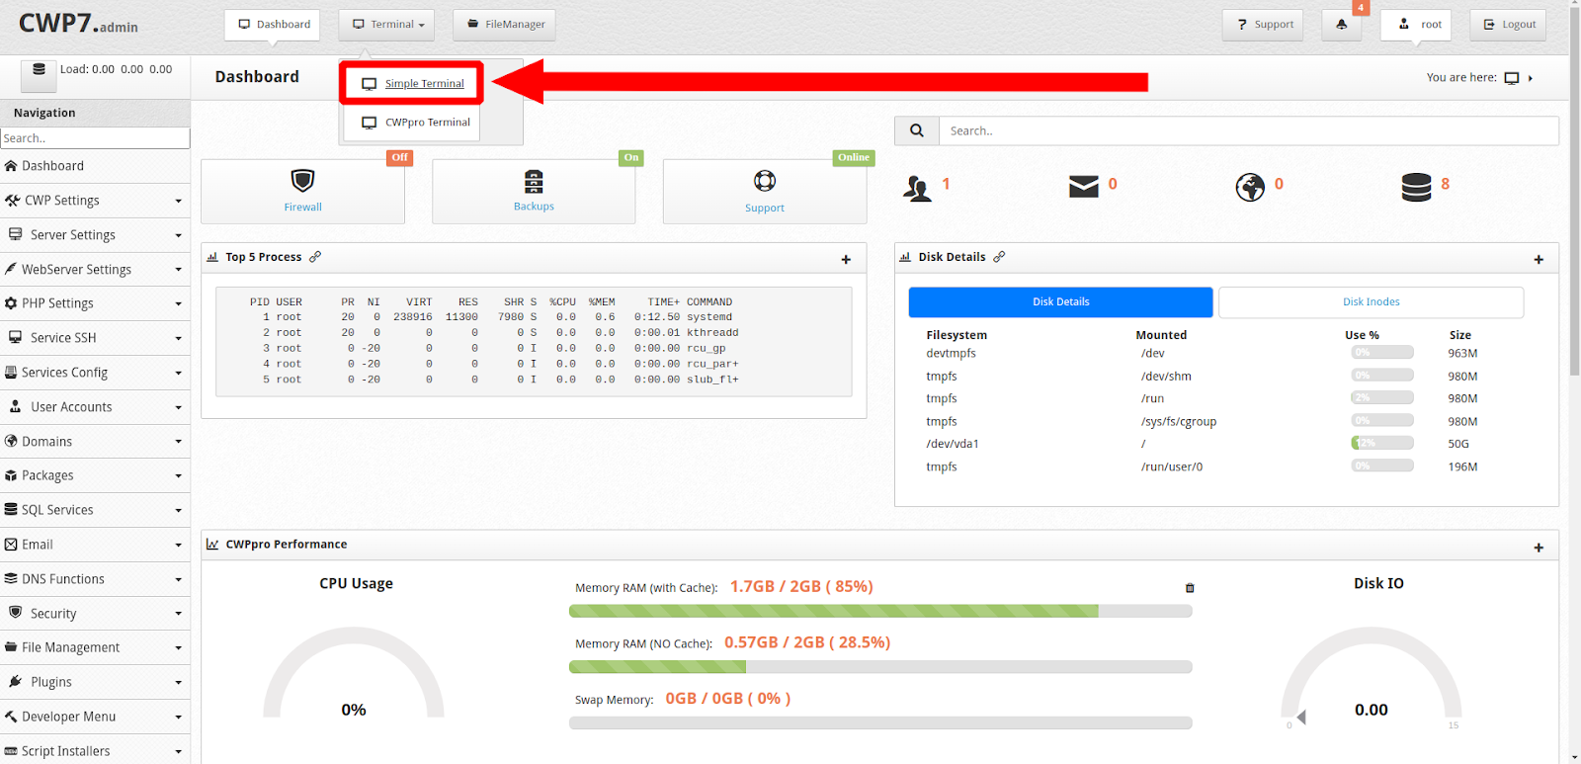Click the Backups link text
The image size is (1581, 764).
tap(534, 207)
